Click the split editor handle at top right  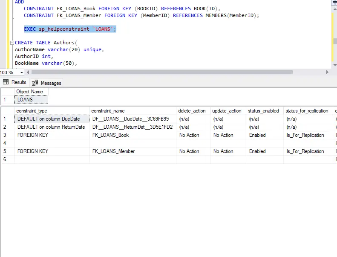pos(335,3)
